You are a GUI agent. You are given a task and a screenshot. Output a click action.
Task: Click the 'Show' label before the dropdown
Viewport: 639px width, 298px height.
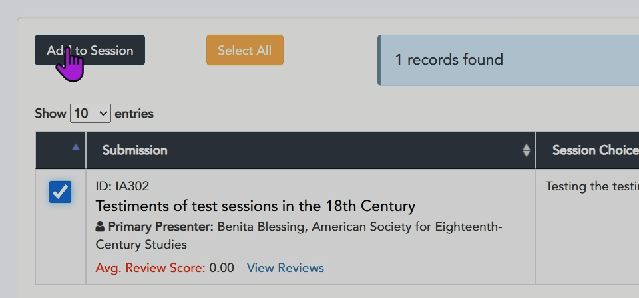(51, 114)
